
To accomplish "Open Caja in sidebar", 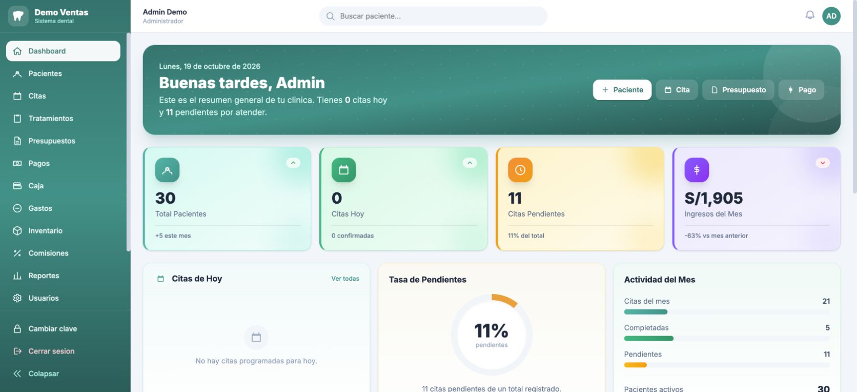I will coord(63,186).
